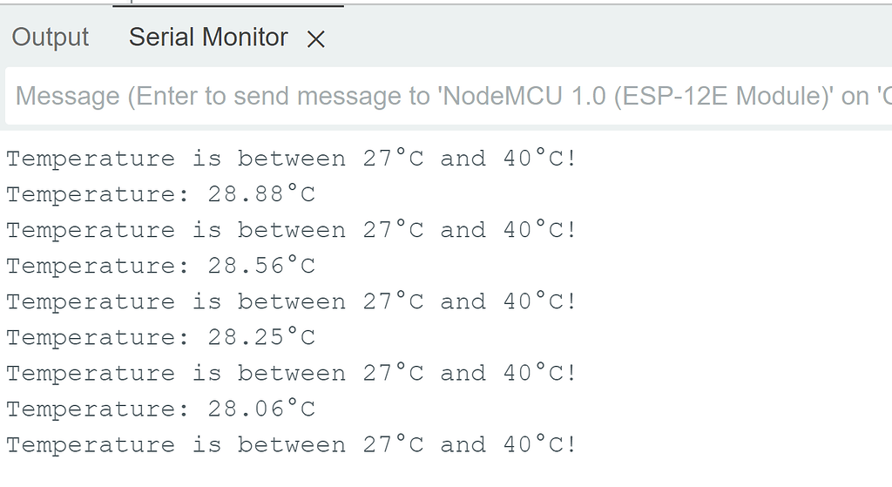892x487 pixels.
Task: Click the range message just below 28.25°C reading
Action: pos(292,374)
